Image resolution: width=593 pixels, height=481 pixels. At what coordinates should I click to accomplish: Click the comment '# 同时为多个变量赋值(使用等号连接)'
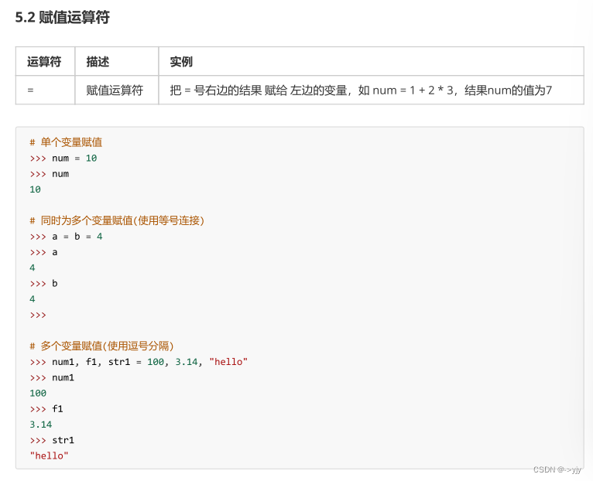coord(117,220)
